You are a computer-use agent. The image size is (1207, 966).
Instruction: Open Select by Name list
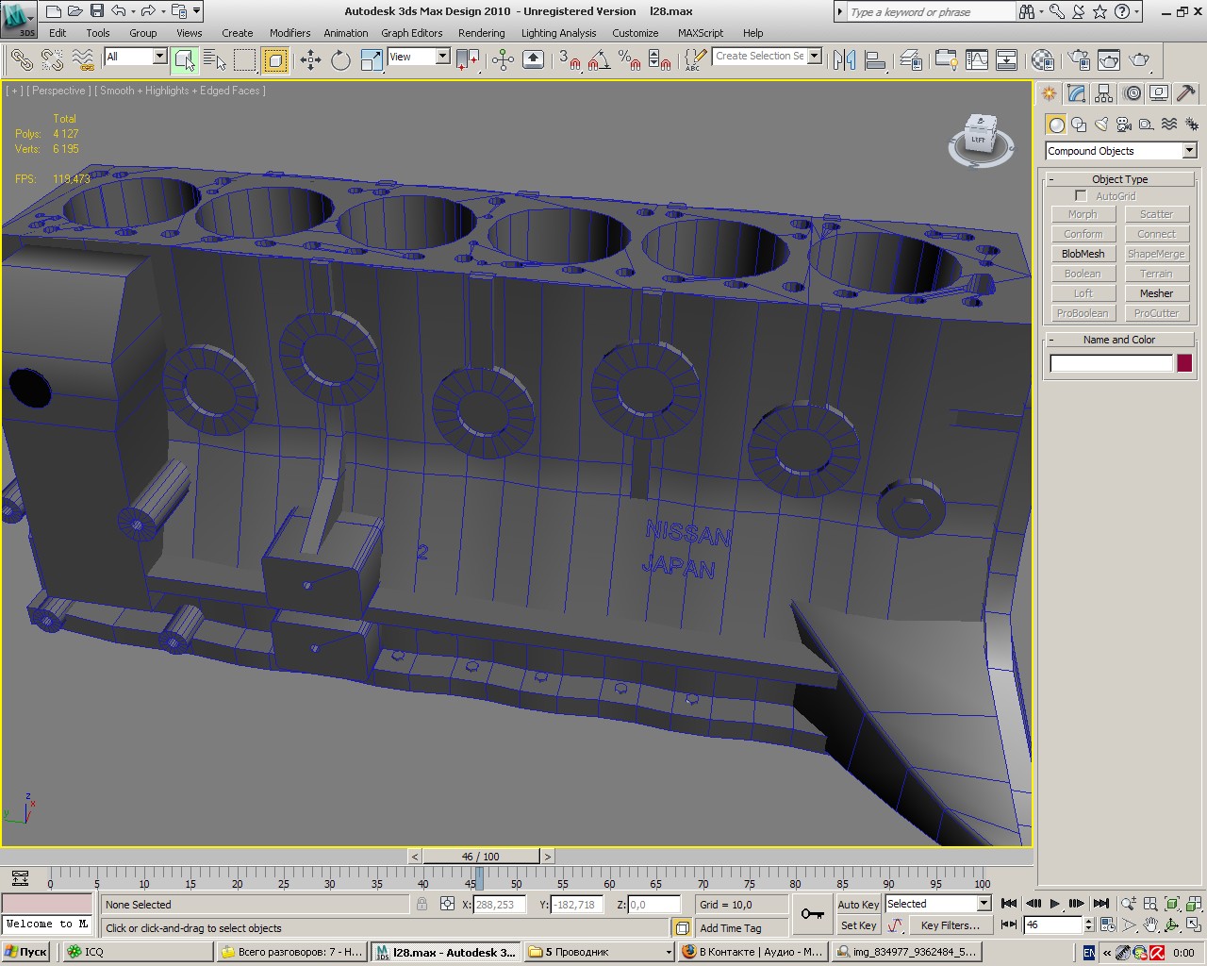click(x=215, y=60)
